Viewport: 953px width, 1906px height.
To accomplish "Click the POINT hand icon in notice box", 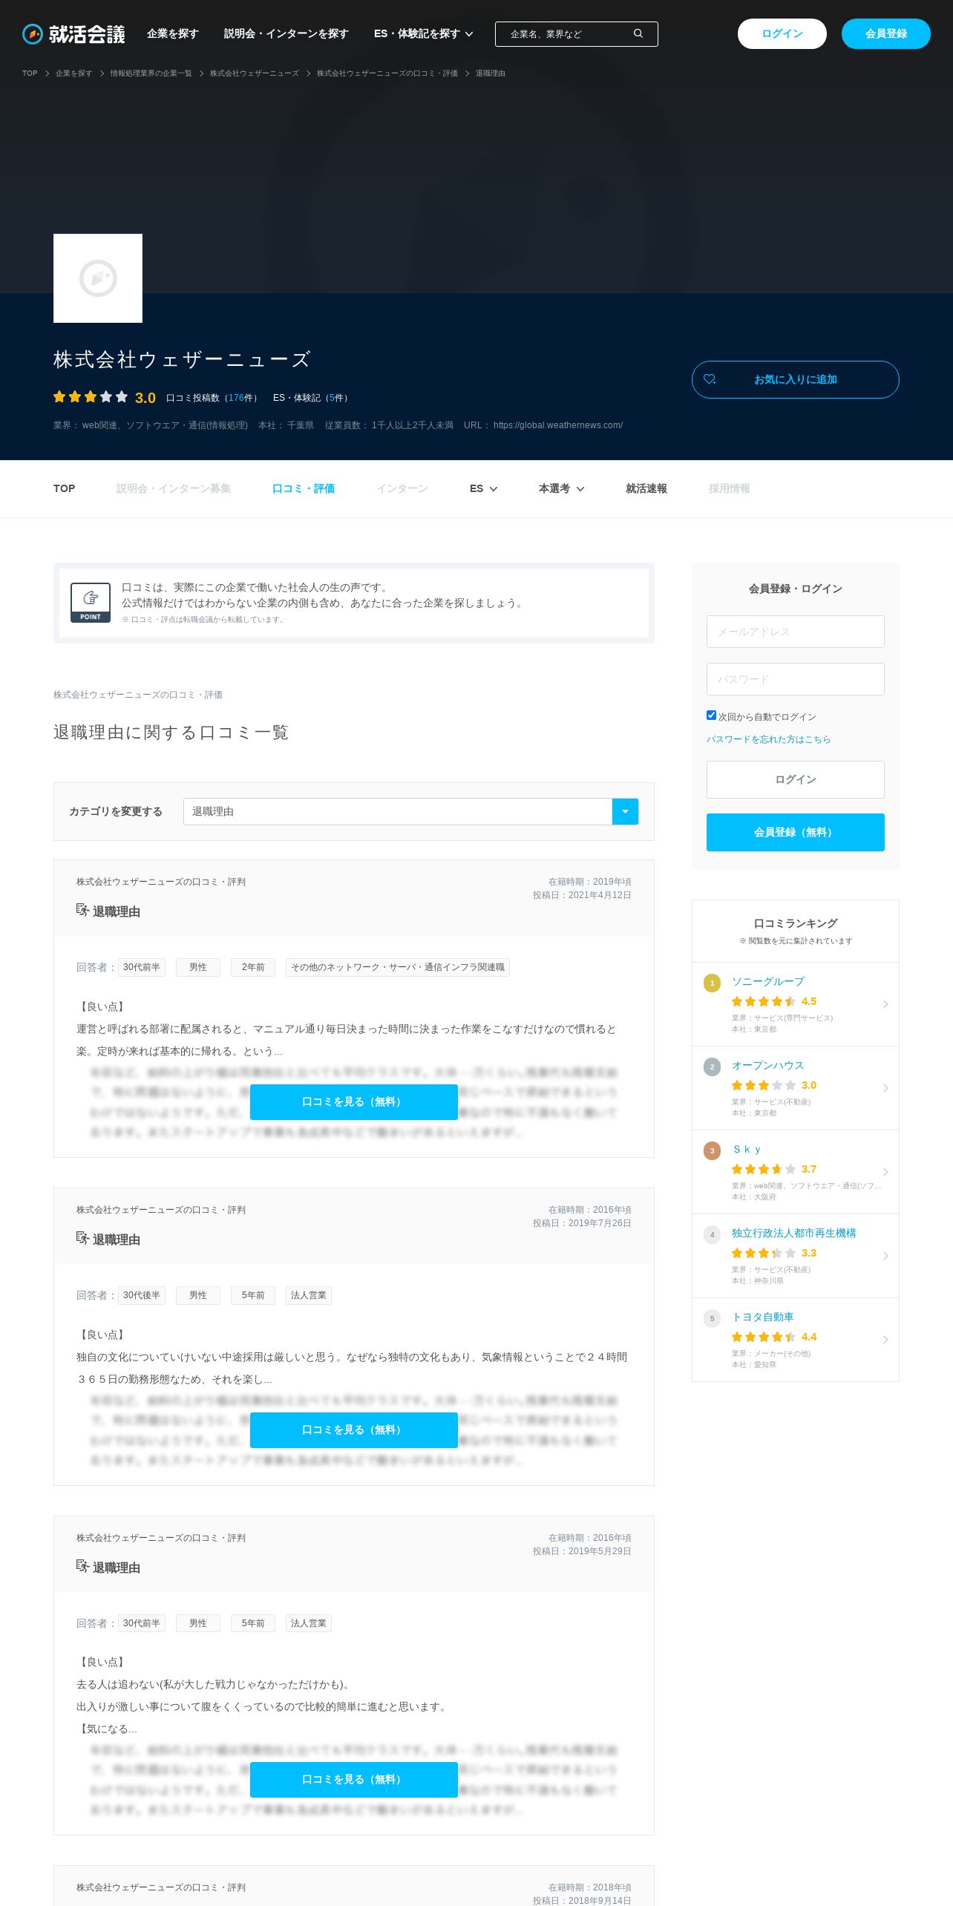I will [x=91, y=602].
